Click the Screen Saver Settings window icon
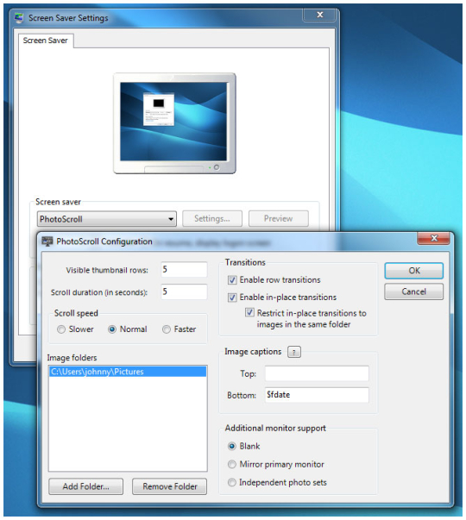466x520 pixels. coord(19,18)
